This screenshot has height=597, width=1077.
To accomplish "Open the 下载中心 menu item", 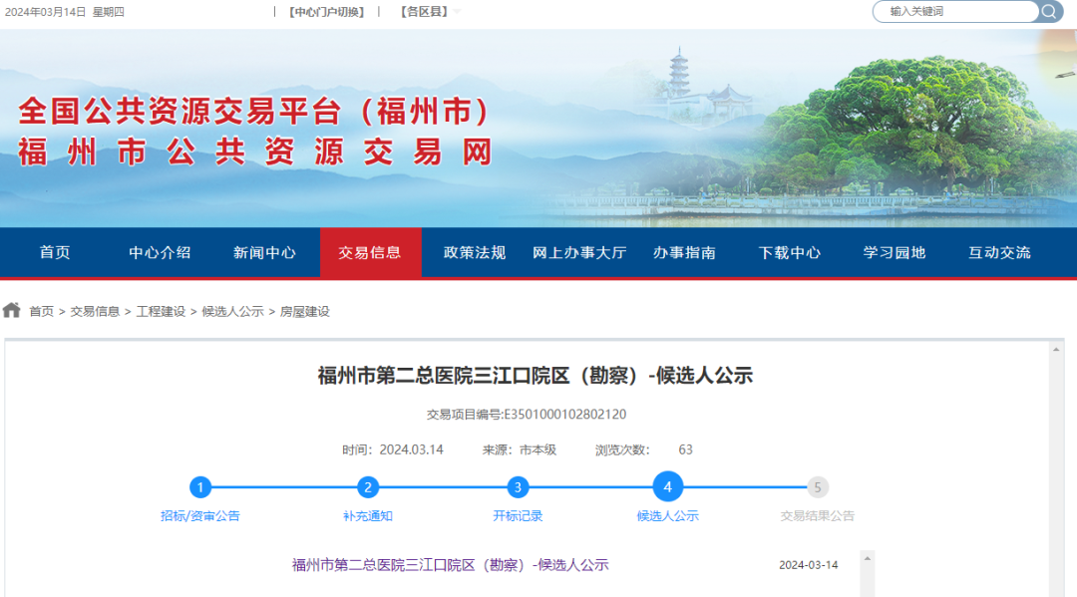I will pos(789,252).
